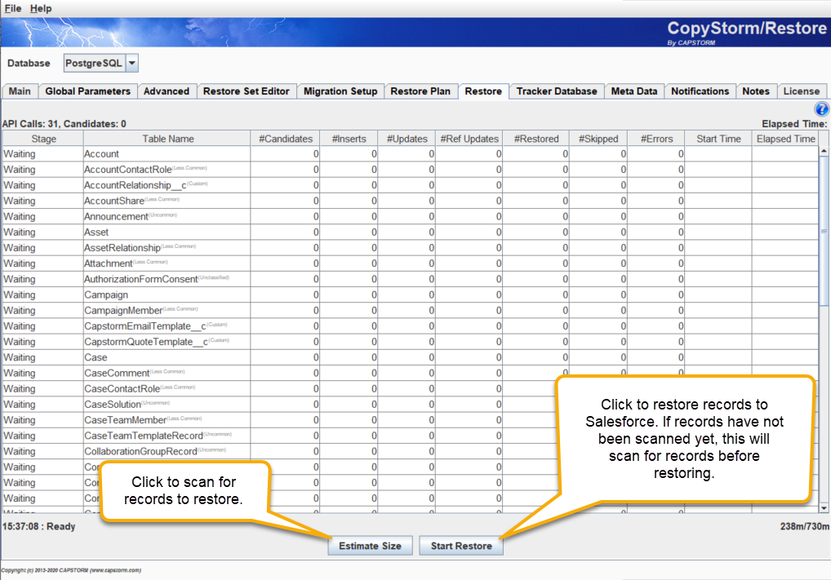Screen dimensions: 831x580
Task: Click the #Candidates column header
Action: 286,139
